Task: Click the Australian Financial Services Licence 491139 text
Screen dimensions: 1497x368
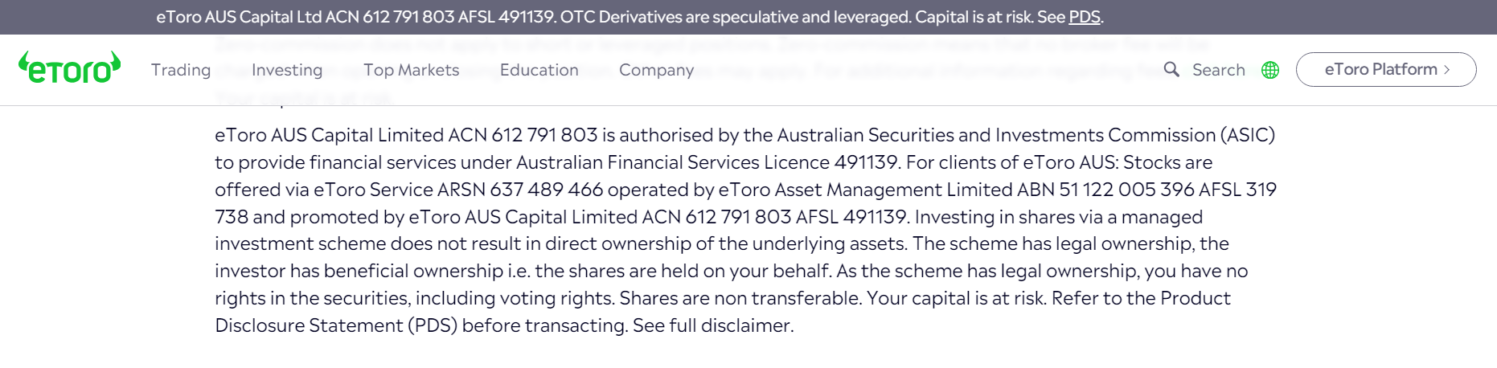Action: pos(706,162)
